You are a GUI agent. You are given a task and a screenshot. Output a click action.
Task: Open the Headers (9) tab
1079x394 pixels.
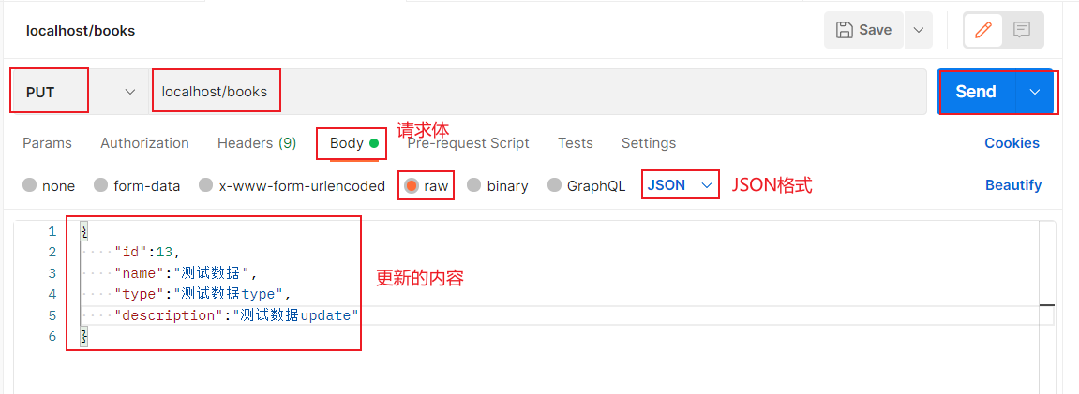click(257, 143)
